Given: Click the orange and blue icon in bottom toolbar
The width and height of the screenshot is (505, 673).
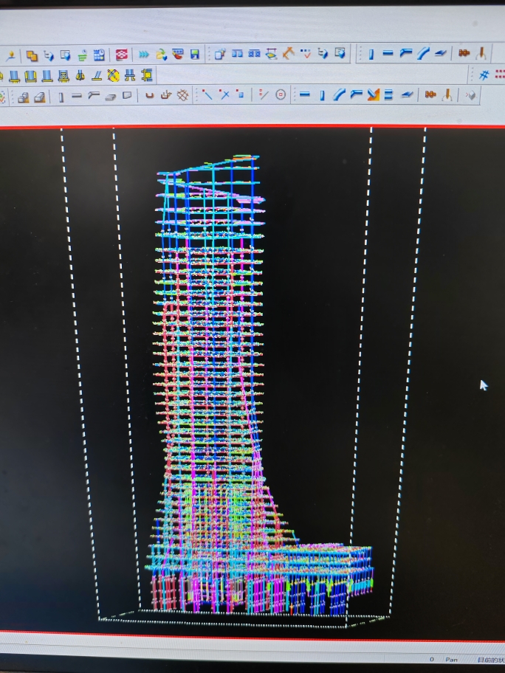Looking at the screenshot, I should 372,94.
